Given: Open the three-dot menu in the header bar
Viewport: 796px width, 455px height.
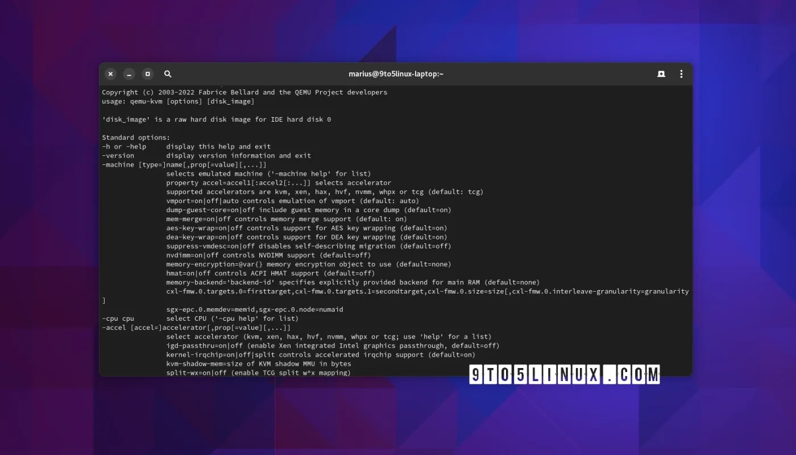Looking at the screenshot, I should coord(681,74).
